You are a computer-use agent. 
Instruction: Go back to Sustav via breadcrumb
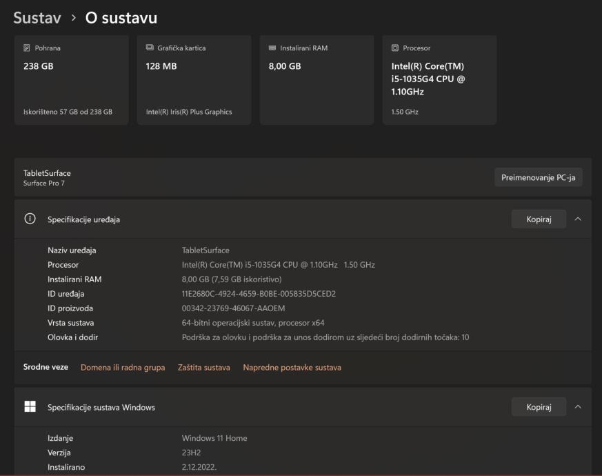point(37,18)
